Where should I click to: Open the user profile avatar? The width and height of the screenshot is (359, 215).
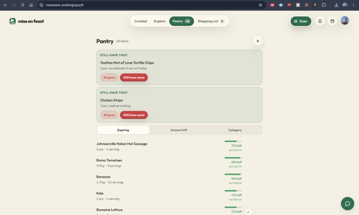click(345, 20)
